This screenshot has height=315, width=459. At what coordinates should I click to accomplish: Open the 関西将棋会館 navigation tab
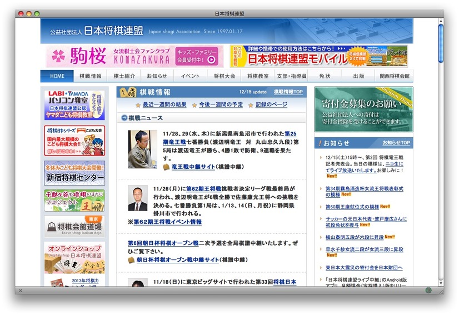(395, 76)
